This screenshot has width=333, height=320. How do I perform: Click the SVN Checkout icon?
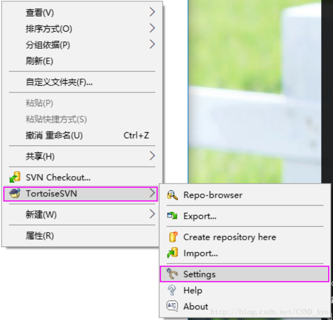click(x=15, y=177)
